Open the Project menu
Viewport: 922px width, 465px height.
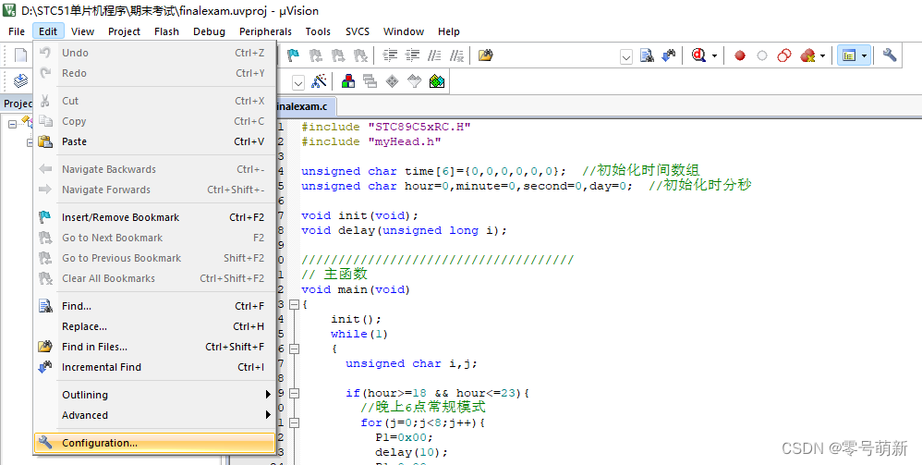124,31
